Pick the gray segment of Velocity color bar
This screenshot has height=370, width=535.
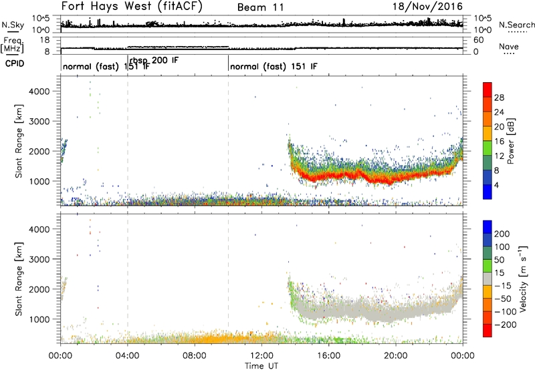click(x=488, y=279)
